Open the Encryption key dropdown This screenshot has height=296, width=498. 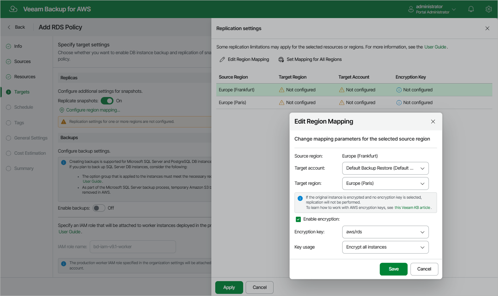point(385,232)
